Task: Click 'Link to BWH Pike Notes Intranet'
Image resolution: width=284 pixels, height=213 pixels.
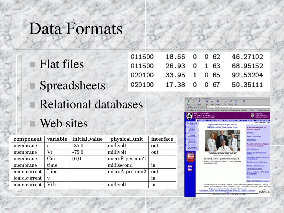Action: coord(258,181)
